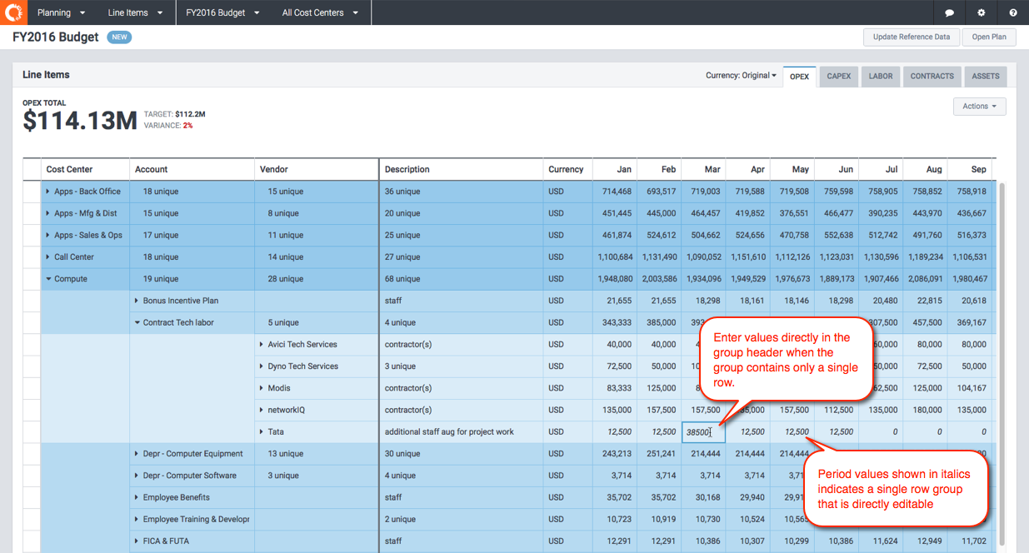
Task: Open the All Cost Centers dropdown
Action: (x=320, y=12)
